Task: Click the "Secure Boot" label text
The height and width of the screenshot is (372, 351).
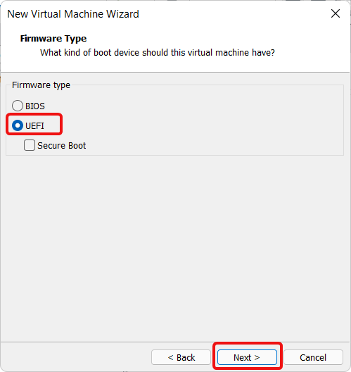Action: pos(62,145)
